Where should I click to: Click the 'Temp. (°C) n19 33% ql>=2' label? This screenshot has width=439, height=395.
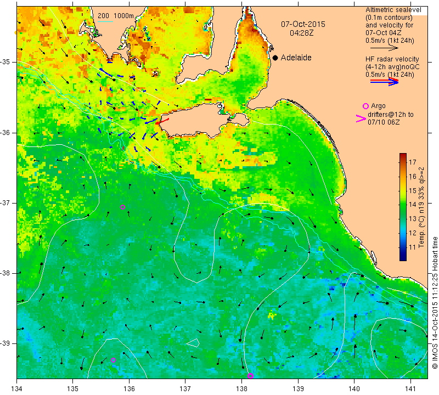[421, 207]
